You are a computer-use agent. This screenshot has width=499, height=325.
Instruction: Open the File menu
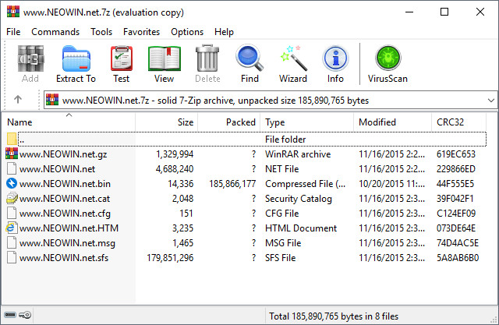click(x=13, y=32)
